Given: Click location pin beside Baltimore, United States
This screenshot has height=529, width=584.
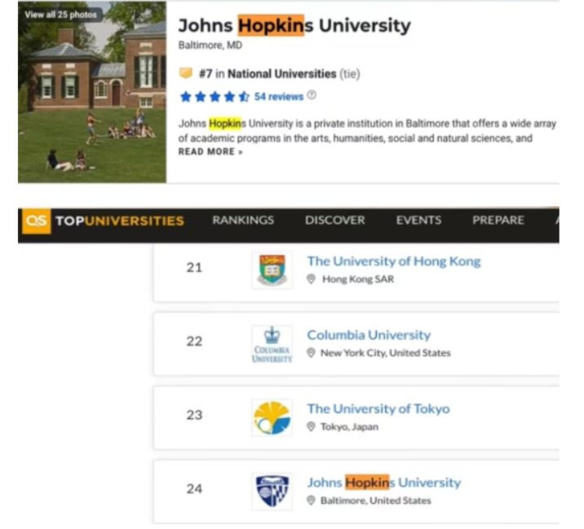Looking at the screenshot, I should coord(311,500).
